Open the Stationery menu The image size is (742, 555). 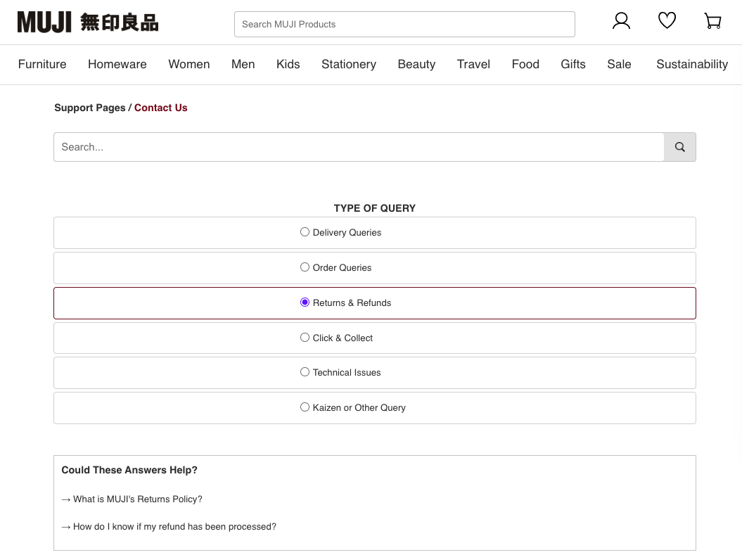pos(348,64)
